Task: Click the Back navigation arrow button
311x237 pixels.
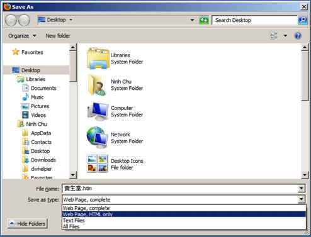Action: click(x=11, y=20)
